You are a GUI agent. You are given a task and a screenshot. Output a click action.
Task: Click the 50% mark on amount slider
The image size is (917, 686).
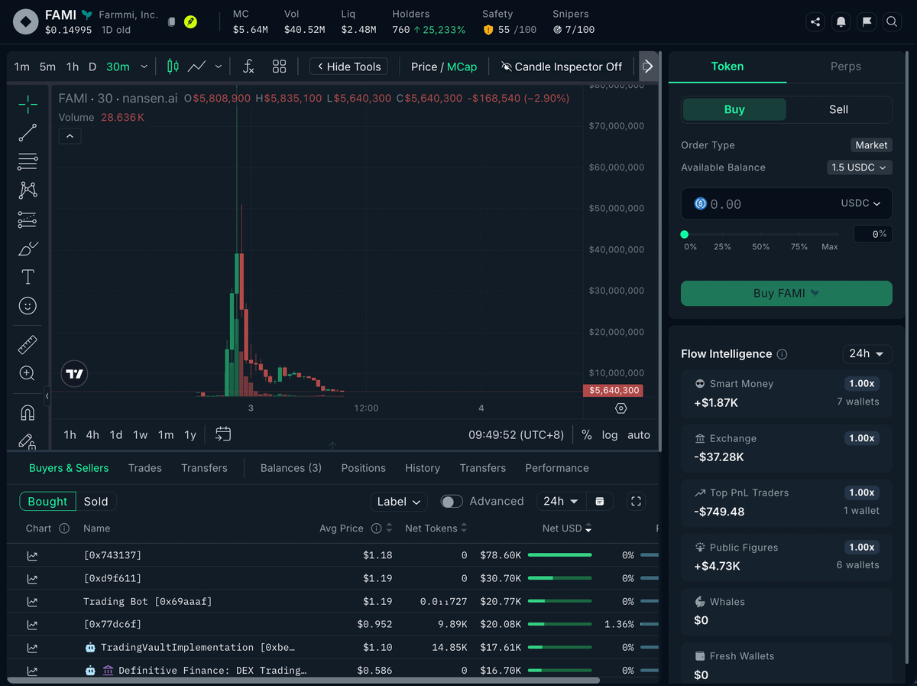760,246
